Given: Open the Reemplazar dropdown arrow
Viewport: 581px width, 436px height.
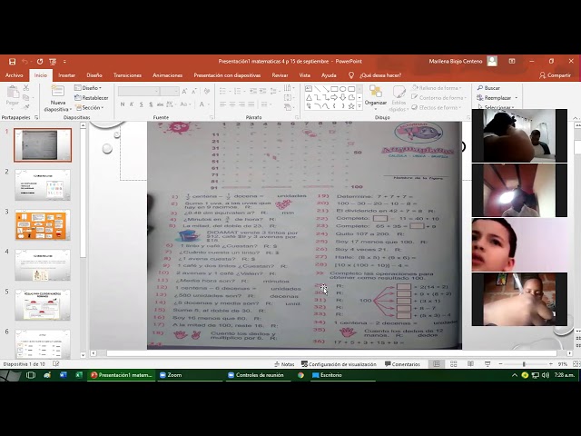Looking at the screenshot, I should 517,98.
